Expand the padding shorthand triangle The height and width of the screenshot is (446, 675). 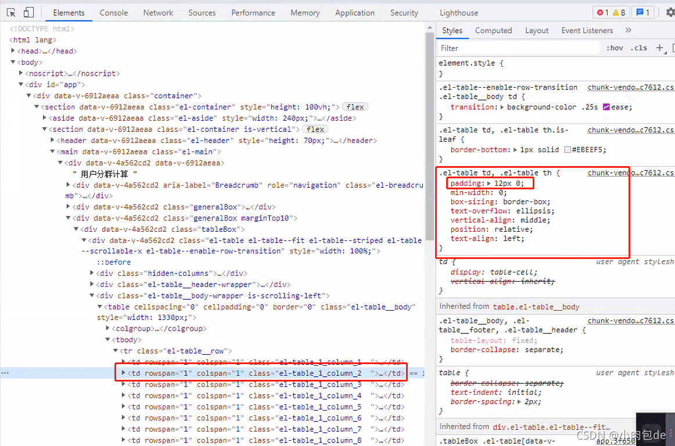(x=489, y=184)
